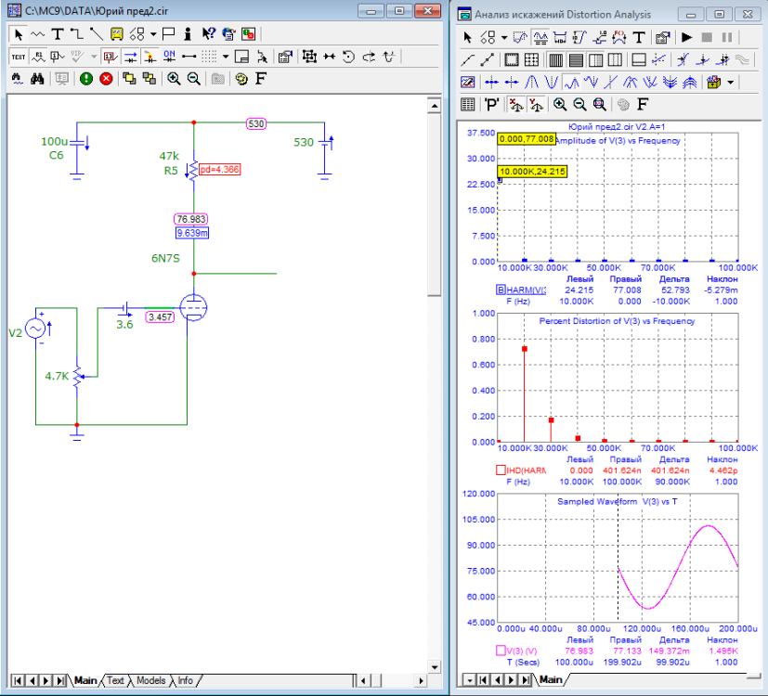Toggle the IHD(HARM) curve selector box
This screenshot has width=768, height=696.
click(x=500, y=470)
